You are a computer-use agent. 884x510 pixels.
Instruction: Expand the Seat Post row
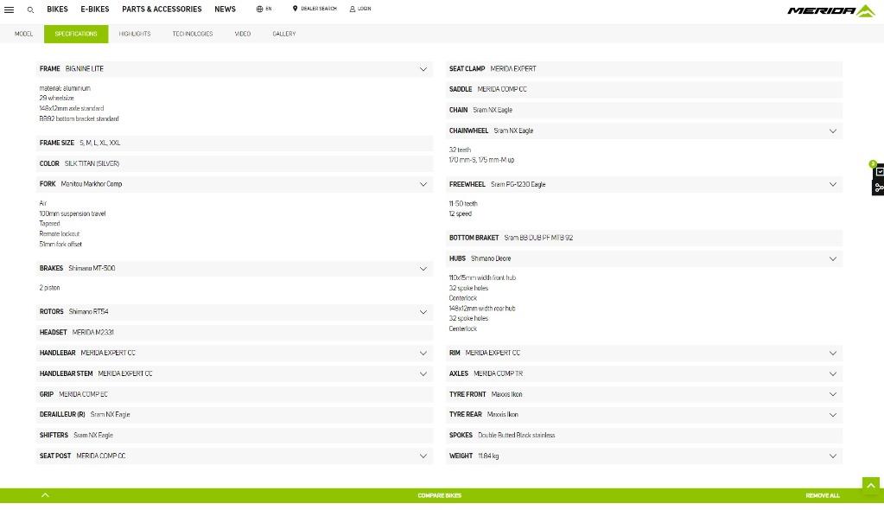234,456
